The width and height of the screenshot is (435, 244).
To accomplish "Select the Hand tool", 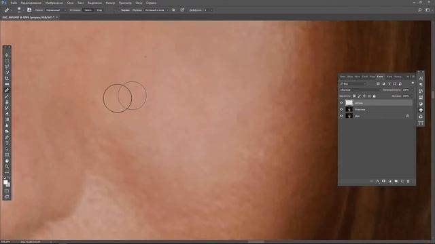I will (7, 161).
